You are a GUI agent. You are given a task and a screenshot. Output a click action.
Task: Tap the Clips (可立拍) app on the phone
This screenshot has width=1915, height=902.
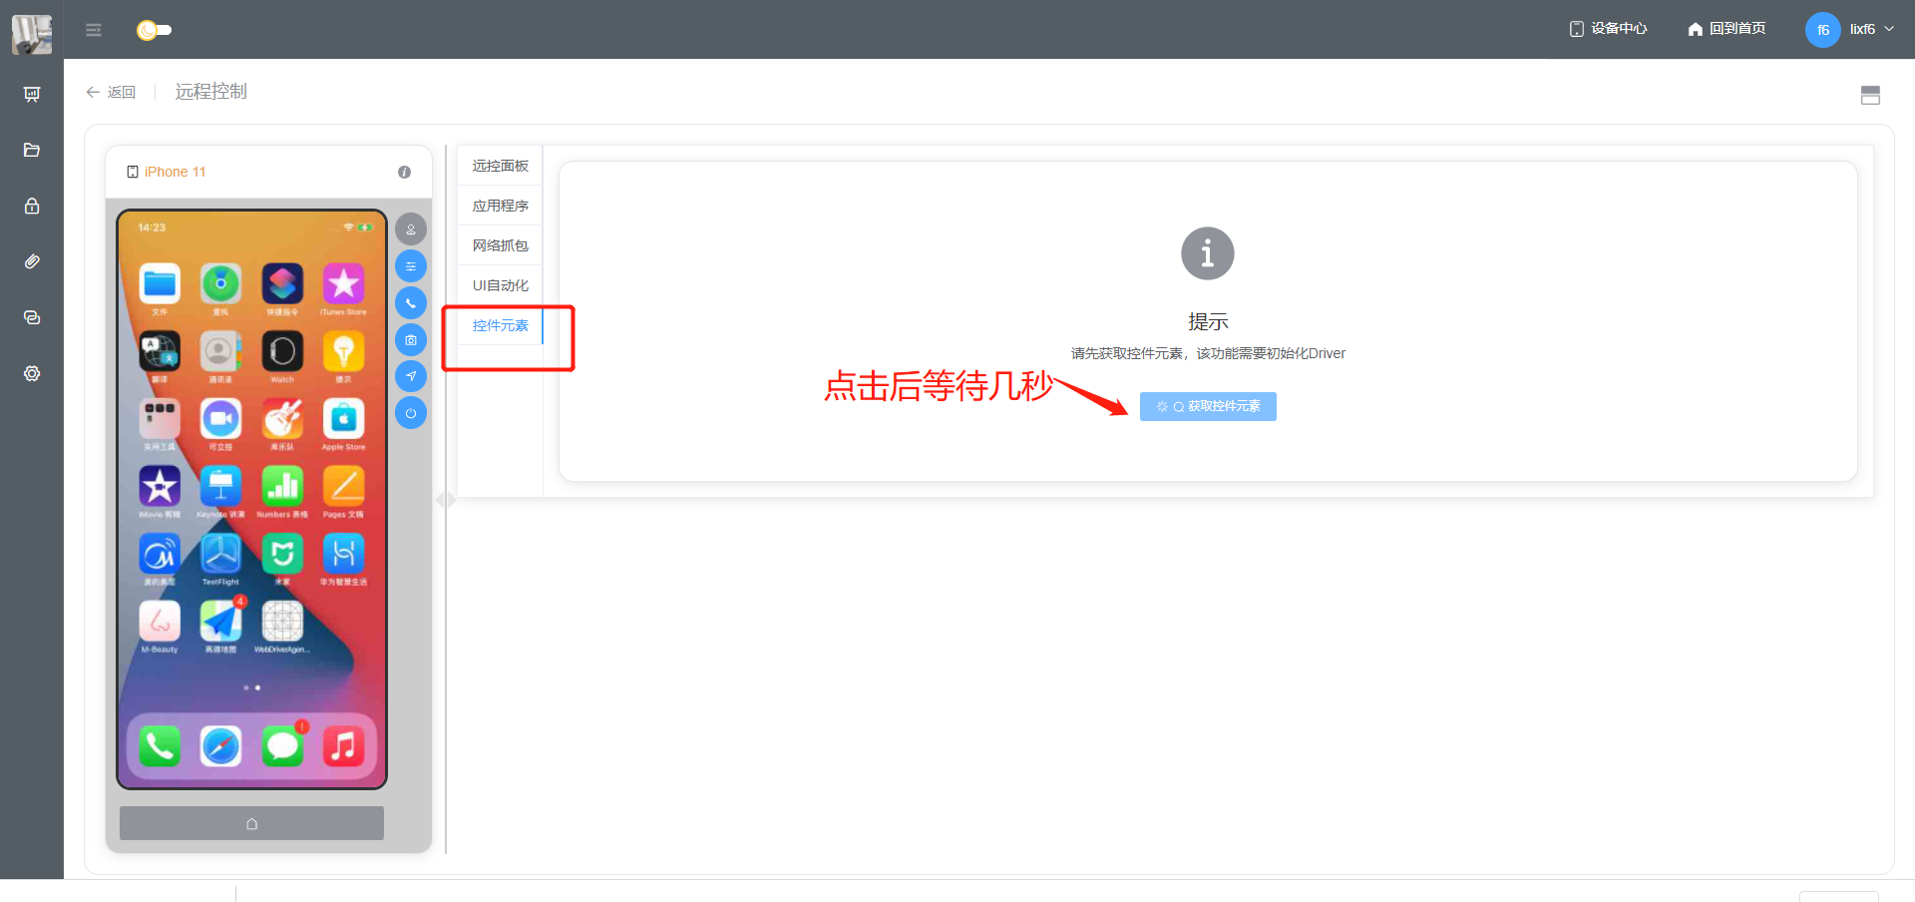[220, 420]
